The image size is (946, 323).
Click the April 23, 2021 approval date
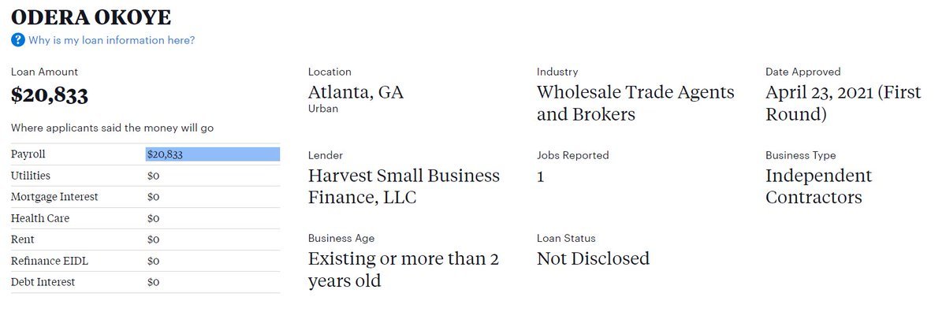[x=843, y=103]
